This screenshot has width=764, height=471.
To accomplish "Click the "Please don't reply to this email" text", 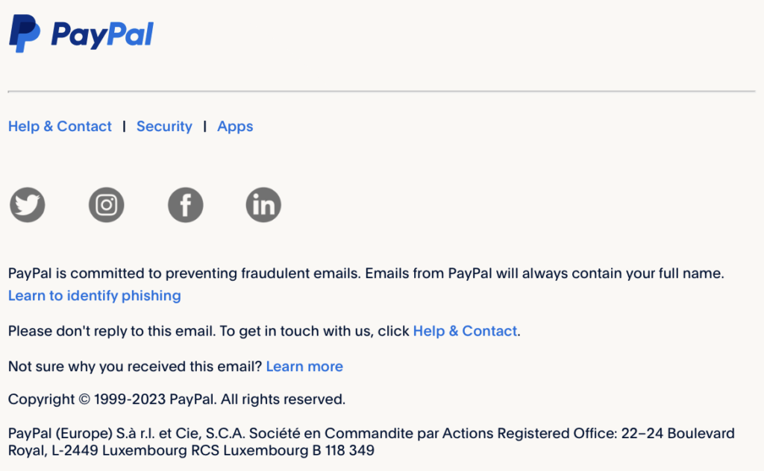I will [209, 330].
